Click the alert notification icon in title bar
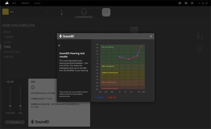The width and height of the screenshot is (211, 129). pos(180,3)
